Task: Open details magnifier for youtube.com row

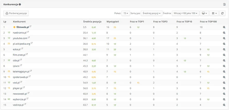Action: tap(224, 38)
